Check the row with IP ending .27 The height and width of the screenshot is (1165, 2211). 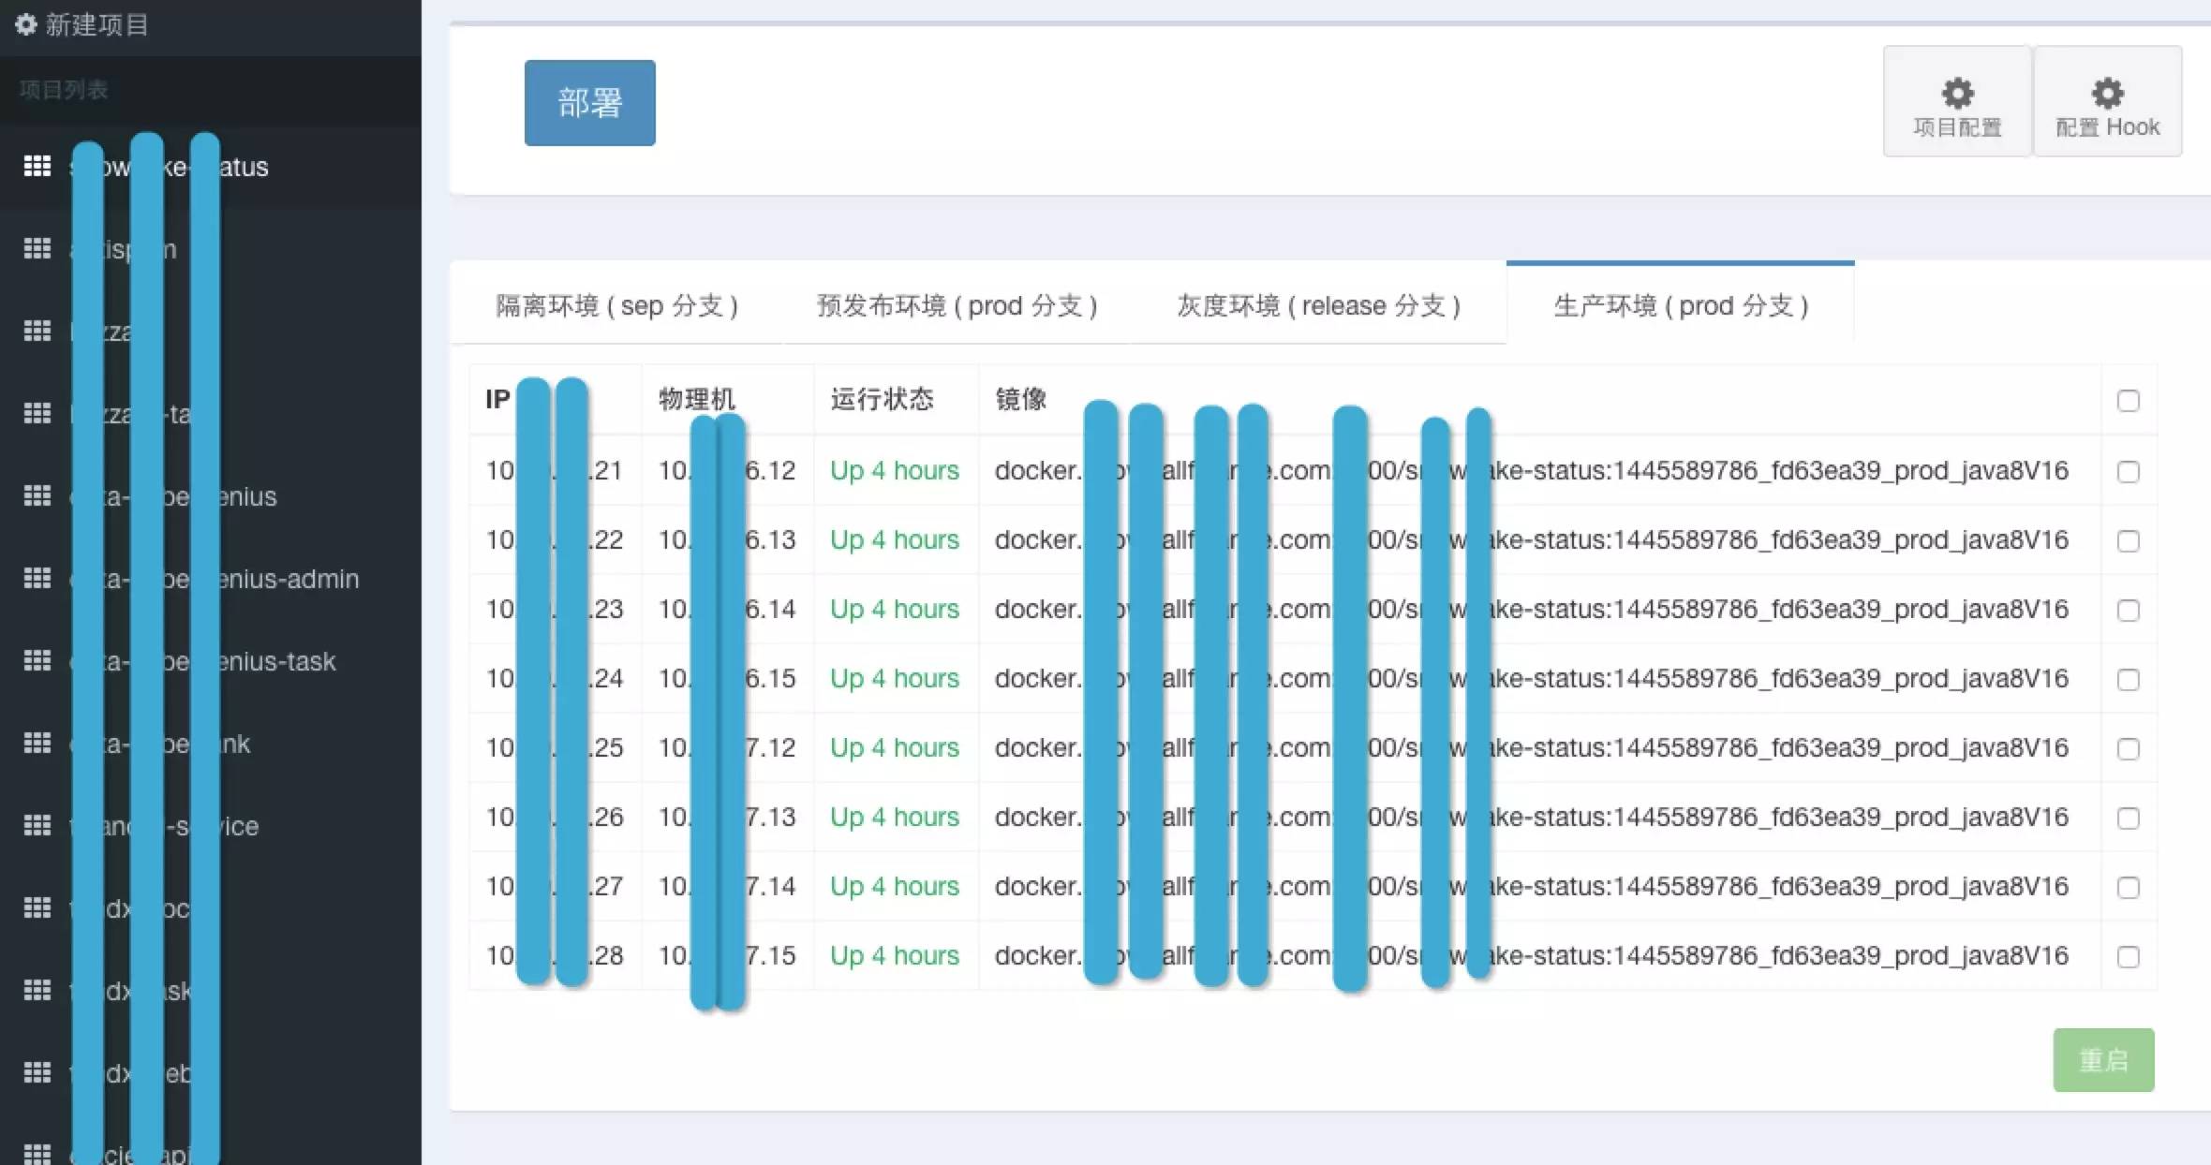tap(2129, 887)
